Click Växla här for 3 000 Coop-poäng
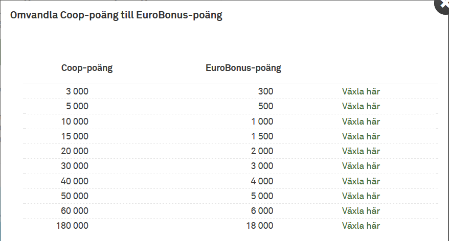The image size is (449, 241). (361, 92)
